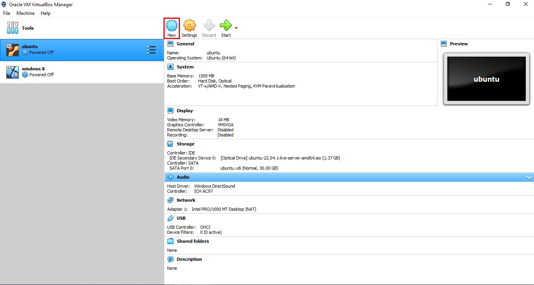This screenshot has width=534, height=285.
Task: Click the Audio section speaker icon
Action: pos(170,177)
